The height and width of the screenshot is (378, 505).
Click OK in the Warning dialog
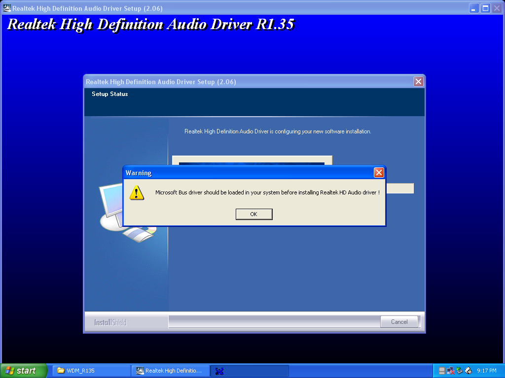[x=254, y=214]
